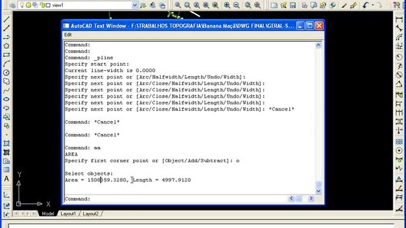Select the Radius Dimension tool
The image size is (406, 228).
tap(399, 57)
